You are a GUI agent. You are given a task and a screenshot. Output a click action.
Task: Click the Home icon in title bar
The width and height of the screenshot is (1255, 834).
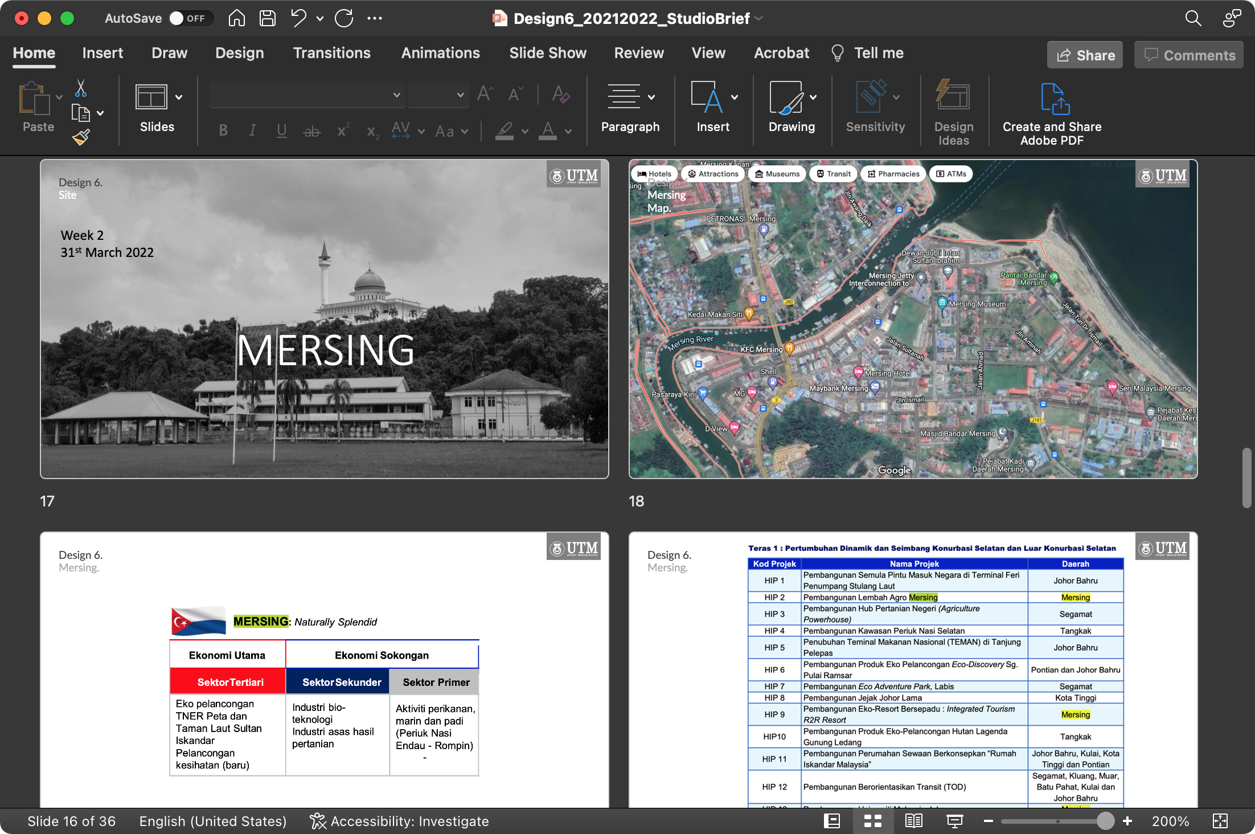[x=237, y=18]
